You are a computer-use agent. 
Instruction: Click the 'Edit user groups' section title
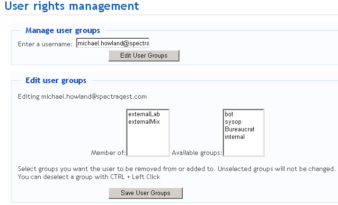click(x=56, y=81)
